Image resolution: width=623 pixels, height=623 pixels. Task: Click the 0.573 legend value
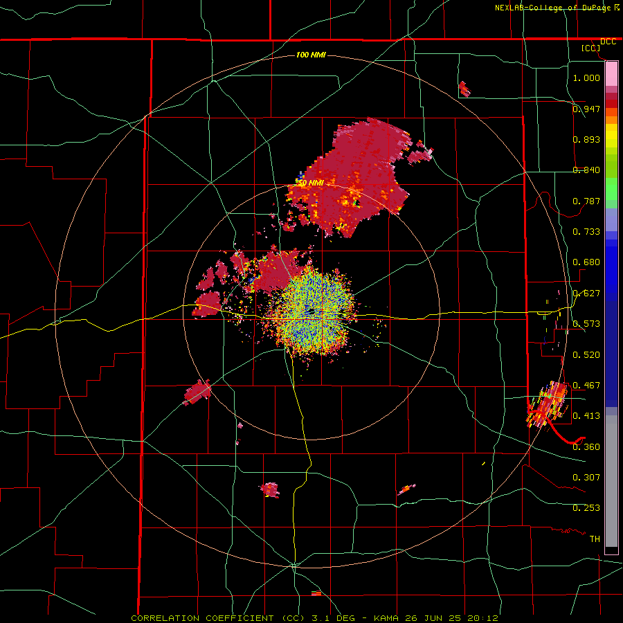(x=586, y=324)
